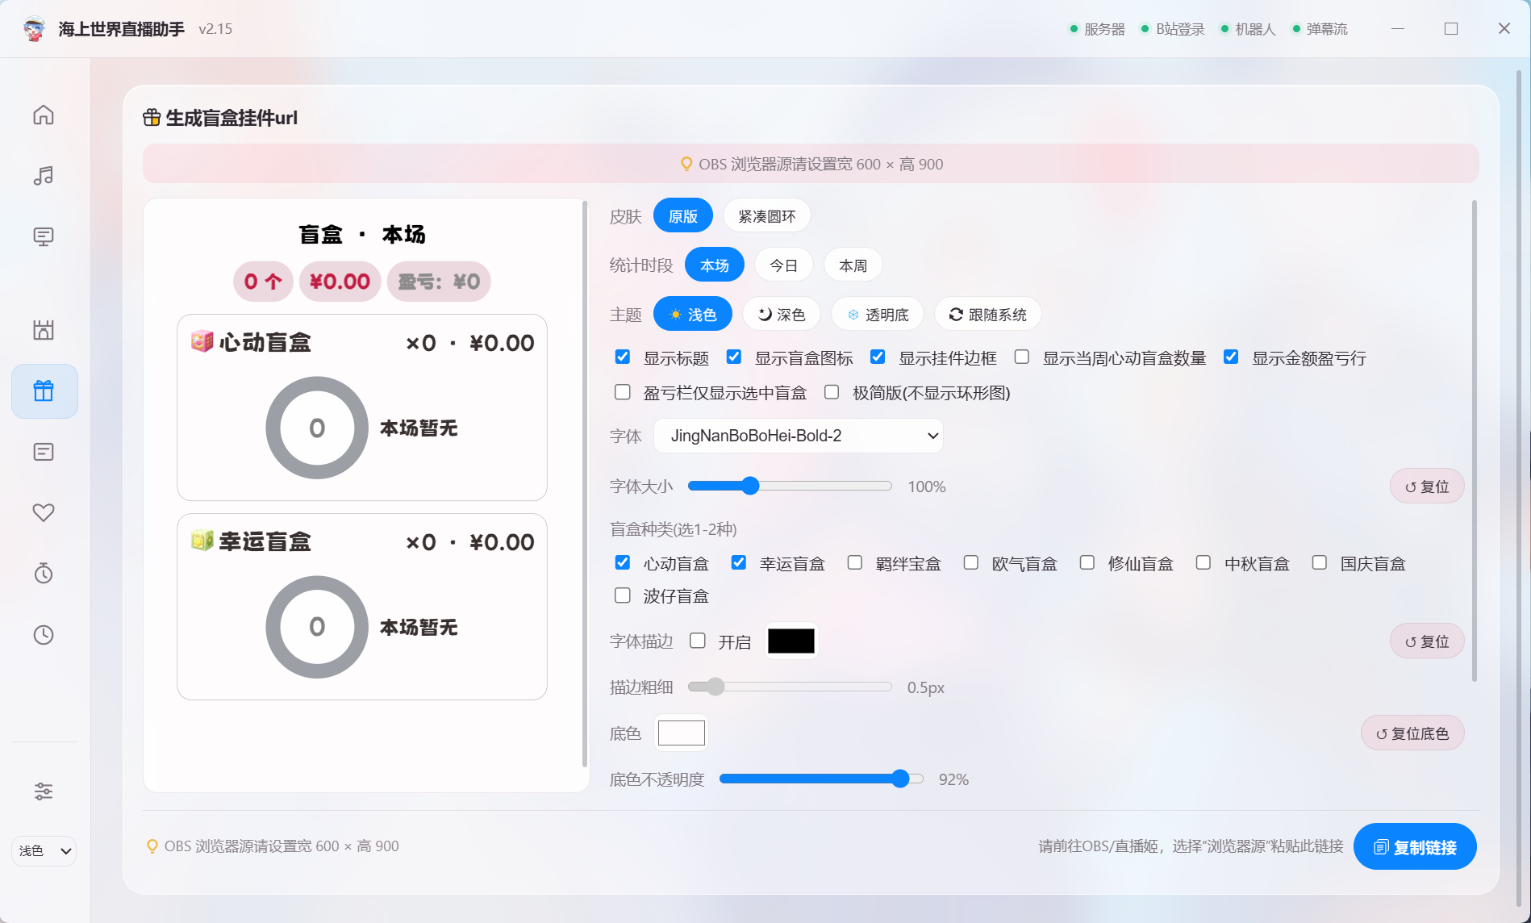Click the 复位底色 button

tap(1412, 733)
